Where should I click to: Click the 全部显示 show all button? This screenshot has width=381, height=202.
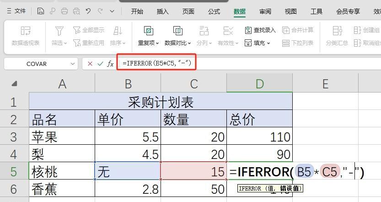89,30
